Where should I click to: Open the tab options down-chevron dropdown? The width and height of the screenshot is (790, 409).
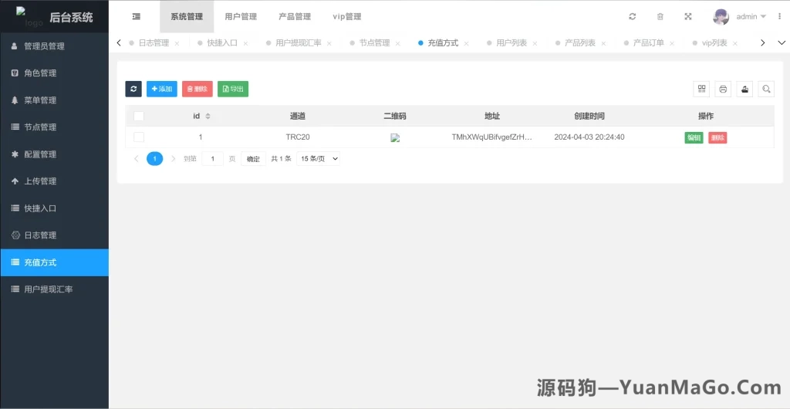tap(782, 42)
